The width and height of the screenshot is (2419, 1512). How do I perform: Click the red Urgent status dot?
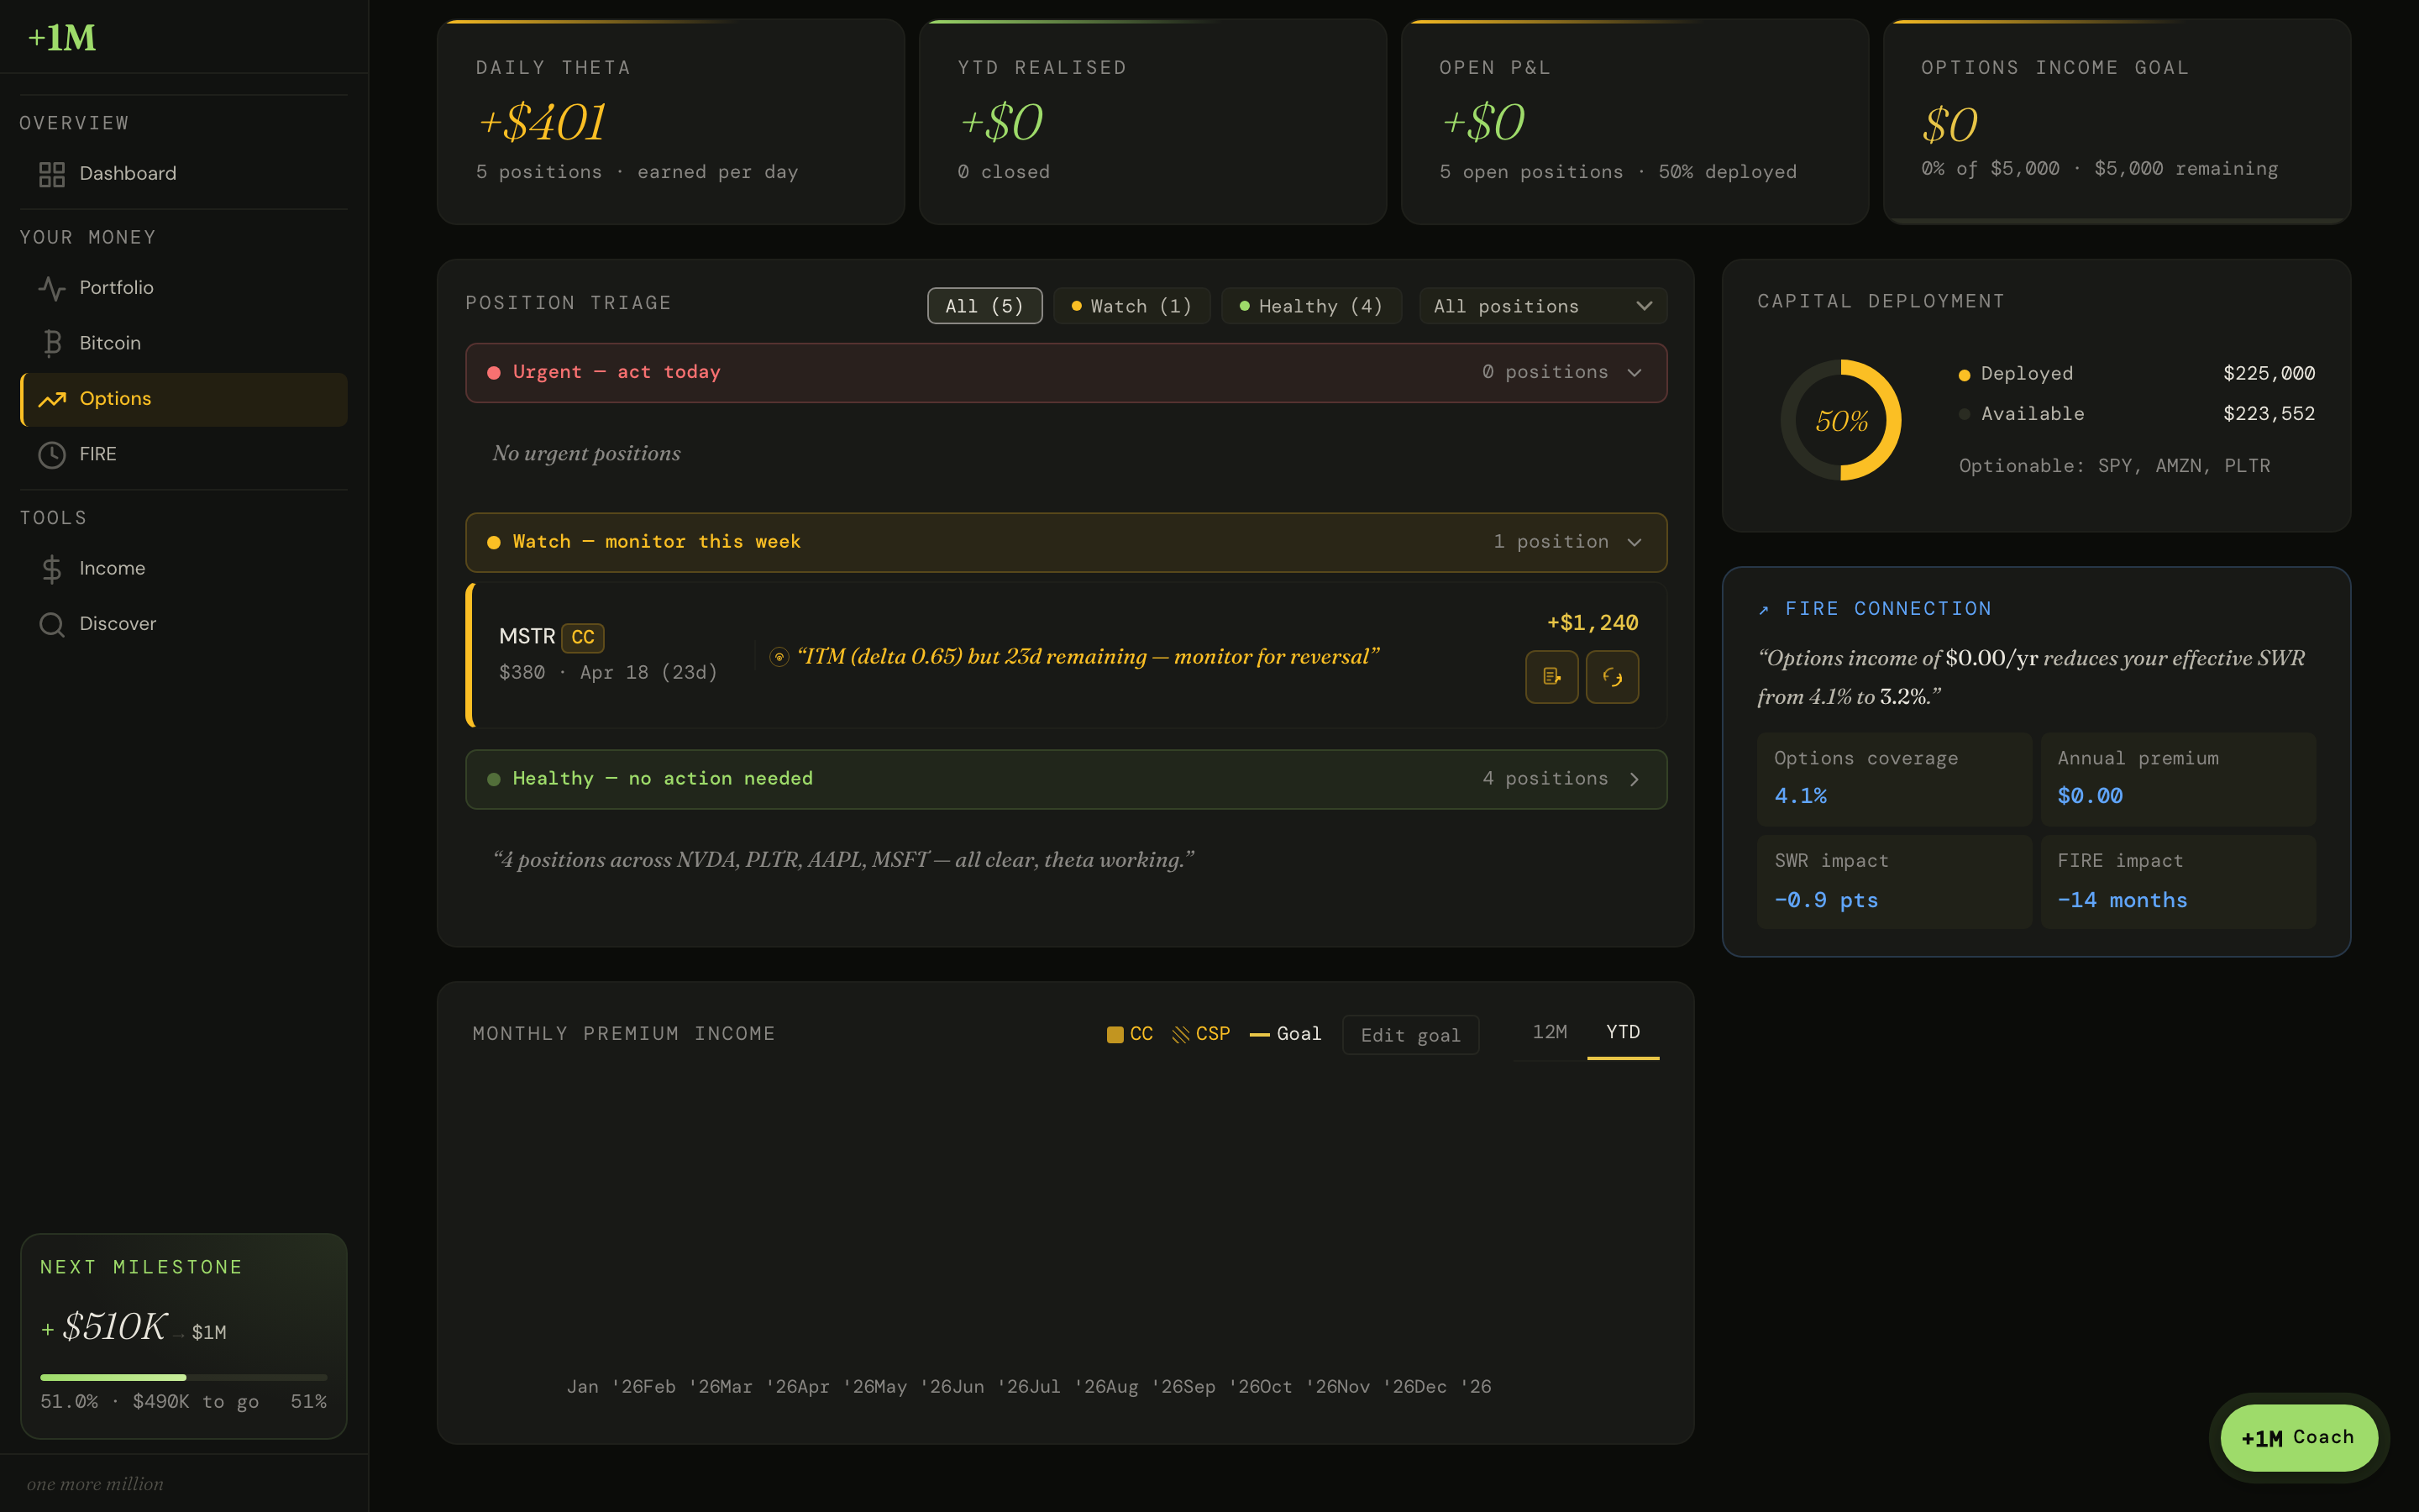(x=494, y=373)
